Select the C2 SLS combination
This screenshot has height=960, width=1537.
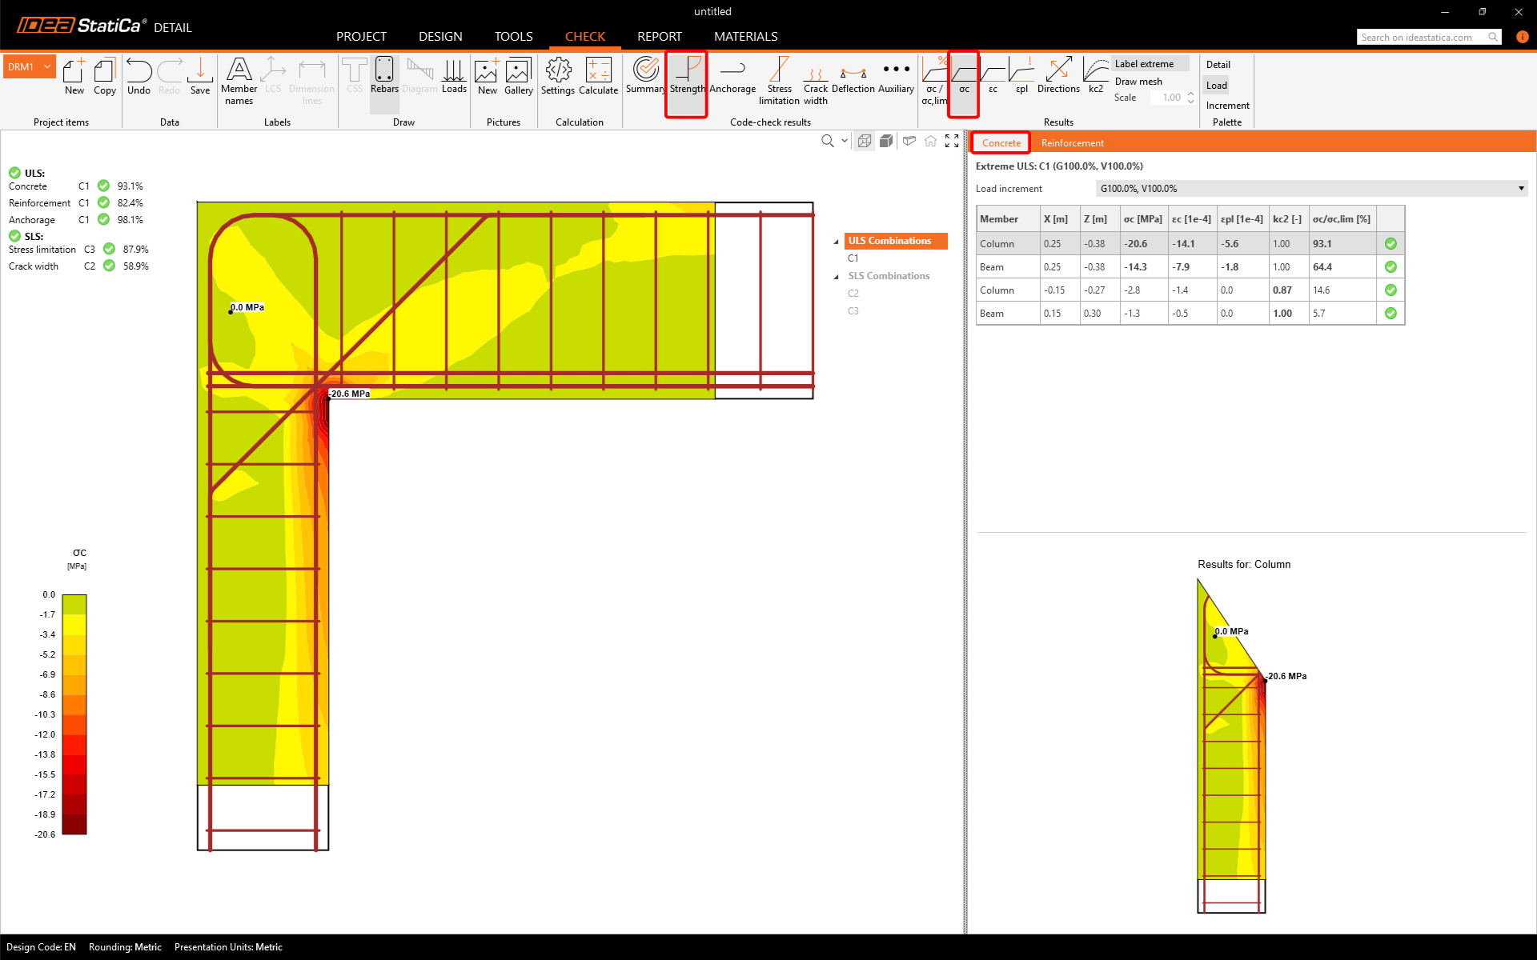coord(853,294)
